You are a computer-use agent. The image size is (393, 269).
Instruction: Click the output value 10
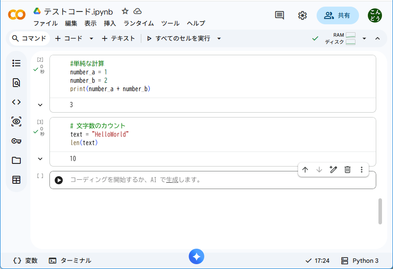pos(73,159)
